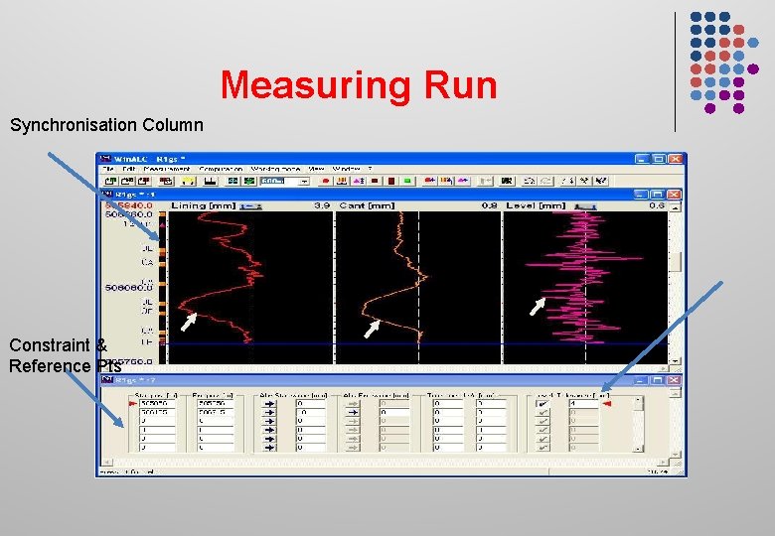Viewport: 775px width, 536px height.
Task: Click the Lining value 3.9
Action: pos(322,205)
